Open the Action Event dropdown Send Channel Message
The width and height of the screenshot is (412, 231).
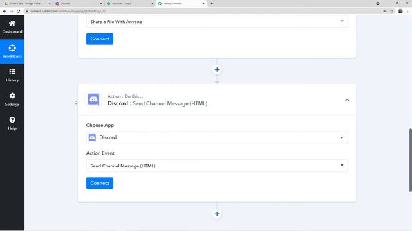coord(217,166)
